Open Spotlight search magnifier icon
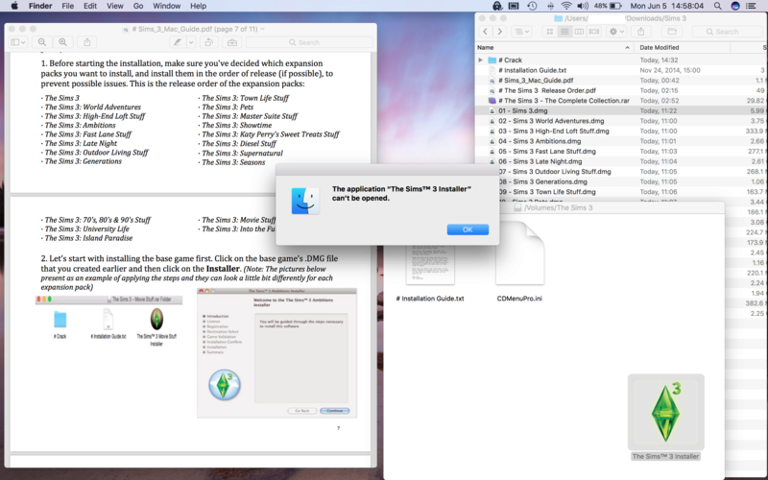Viewport: 768px width, 480px height. click(x=717, y=6)
